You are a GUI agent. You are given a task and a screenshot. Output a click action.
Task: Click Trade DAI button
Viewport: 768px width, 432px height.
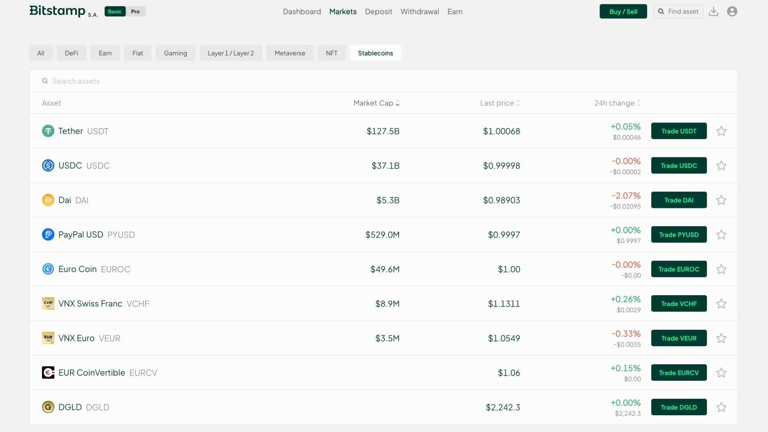[679, 200]
